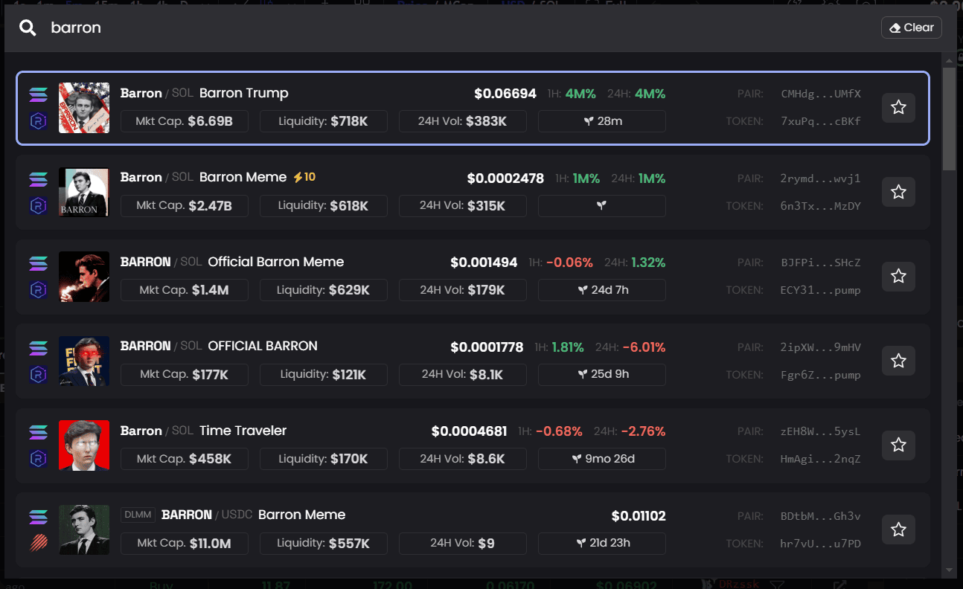Select token address ECY31...pump
This screenshot has height=589, width=963.
coord(820,290)
